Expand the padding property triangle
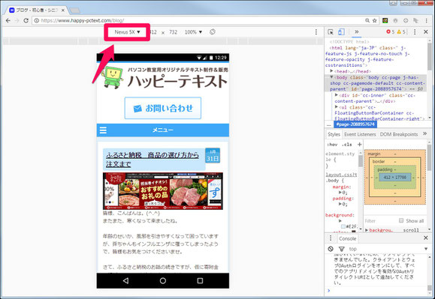435x299 pixels. (340, 204)
